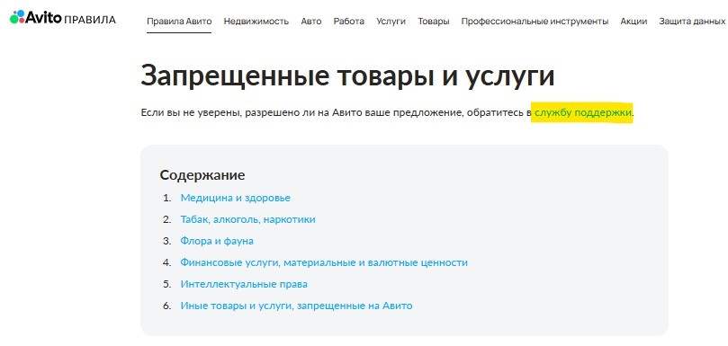Go to the Авто section
728x346 pixels.
pos(311,22)
